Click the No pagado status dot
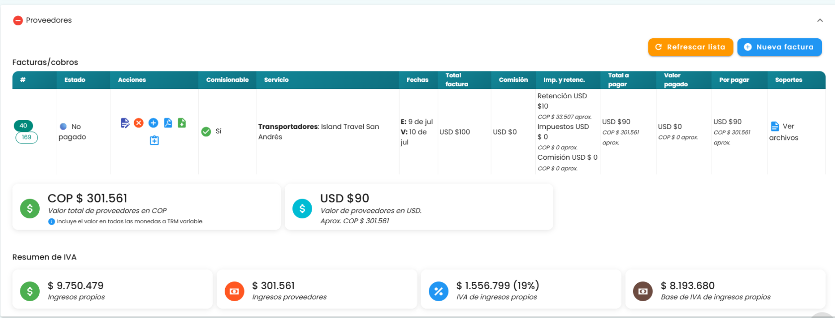Viewport: 835px width, 318px height. coord(63,127)
